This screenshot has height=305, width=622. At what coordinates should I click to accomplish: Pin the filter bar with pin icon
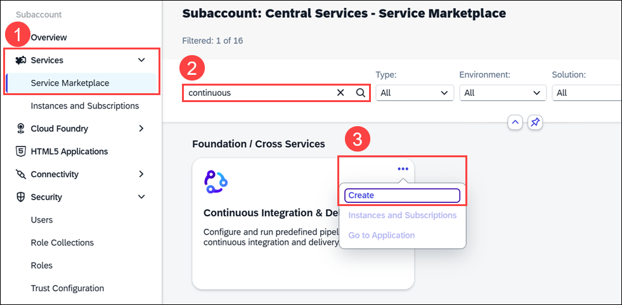535,122
